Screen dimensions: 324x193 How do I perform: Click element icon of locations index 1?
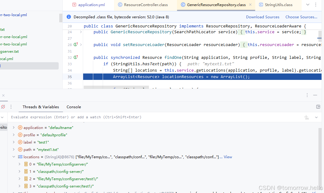26,172
